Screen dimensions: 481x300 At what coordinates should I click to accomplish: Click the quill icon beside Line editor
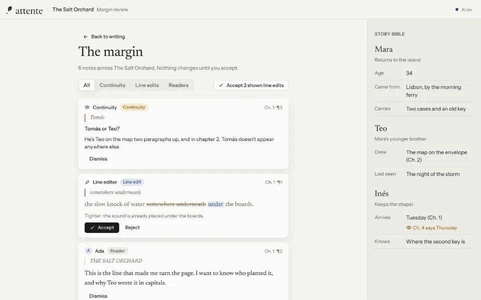[x=87, y=182]
